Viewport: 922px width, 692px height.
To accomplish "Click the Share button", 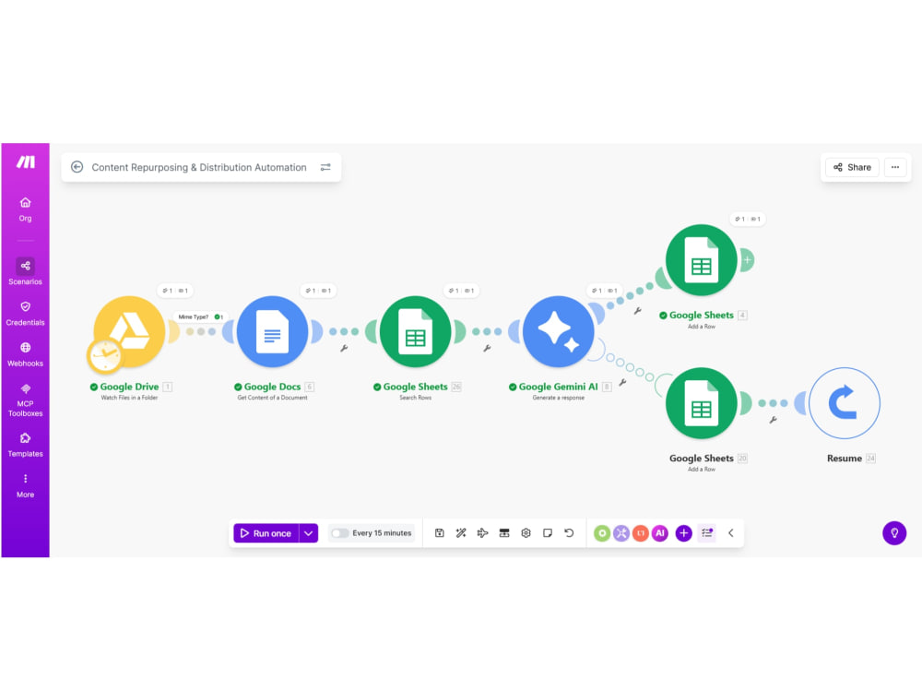I will 852,167.
